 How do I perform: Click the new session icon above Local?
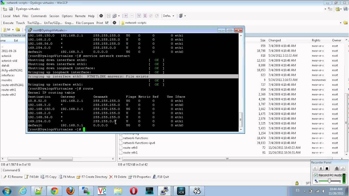[5, 9]
